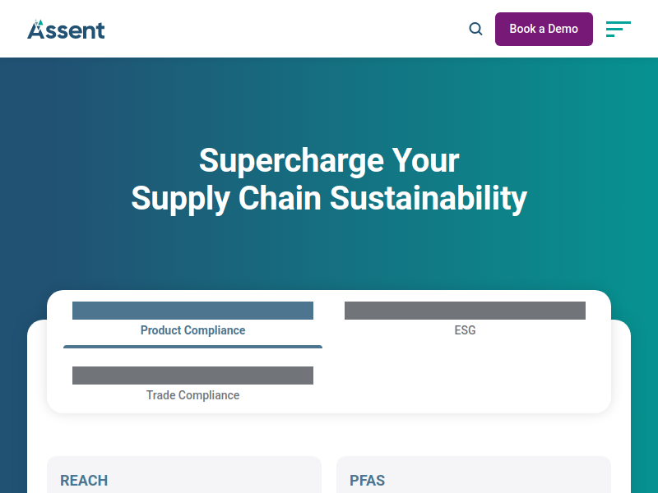The width and height of the screenshot is (658, 493).
Task: Open the teal hamburger menu icon
Action: [619, 29]
